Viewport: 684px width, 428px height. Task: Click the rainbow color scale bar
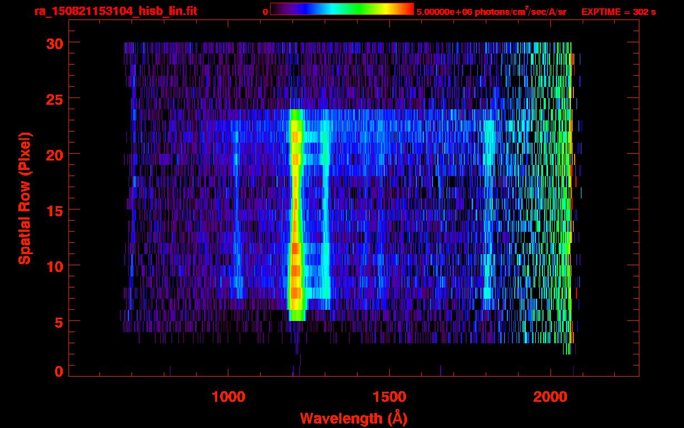[x=342, y=9]
